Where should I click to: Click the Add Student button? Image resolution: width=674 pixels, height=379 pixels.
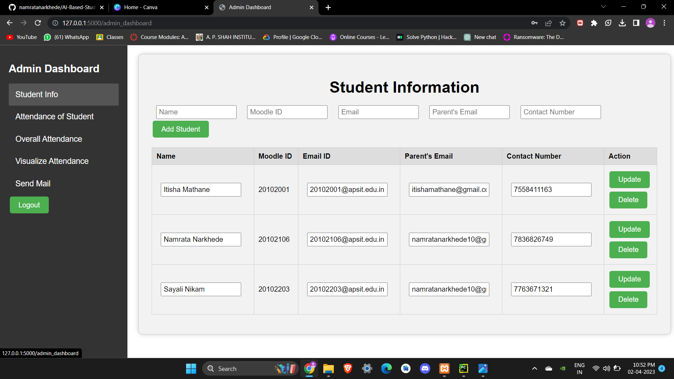tap(180, 129)
